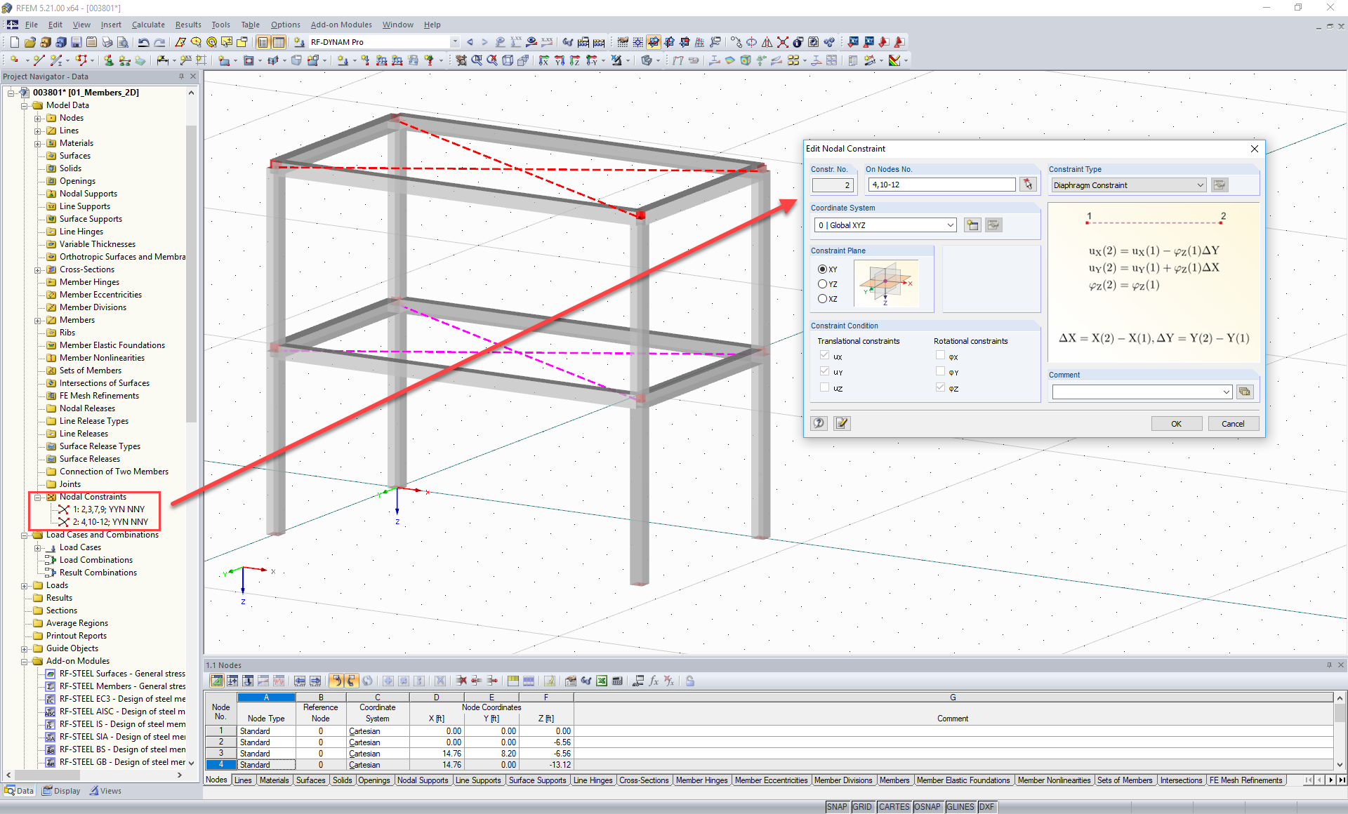
Task: Switch to the Materials table tab
Action: click(x=274, y=780)
